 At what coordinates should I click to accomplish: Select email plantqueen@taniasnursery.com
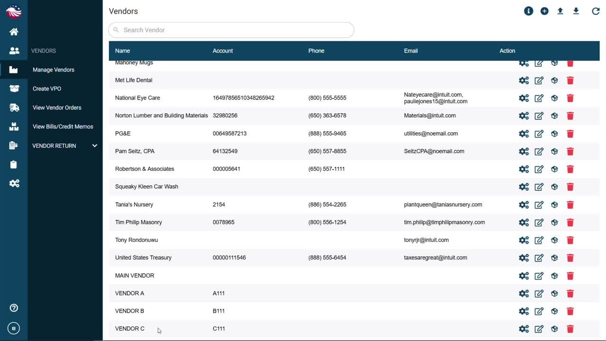[443, 205]
